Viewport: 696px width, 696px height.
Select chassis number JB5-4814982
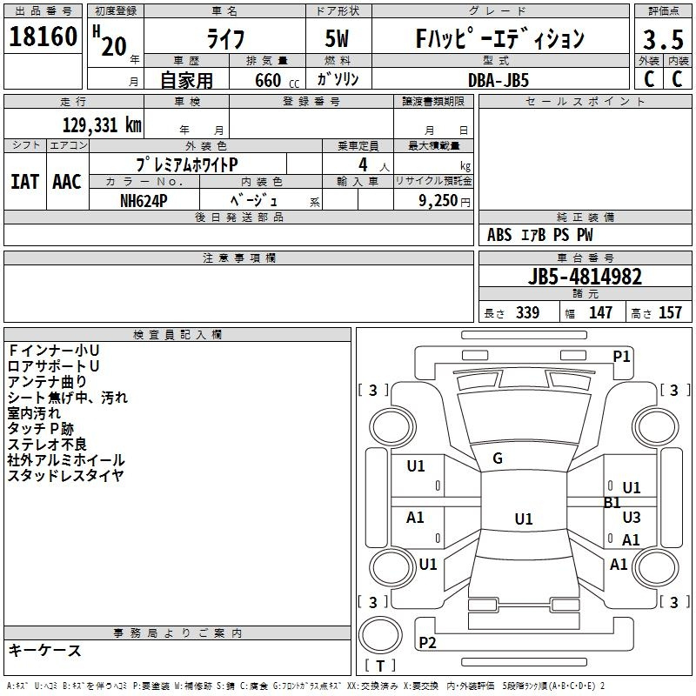(585, 277)
